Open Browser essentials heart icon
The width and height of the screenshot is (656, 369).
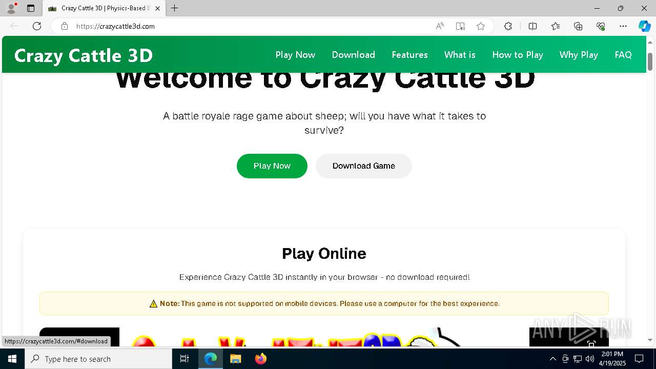[x=601, y=26]
